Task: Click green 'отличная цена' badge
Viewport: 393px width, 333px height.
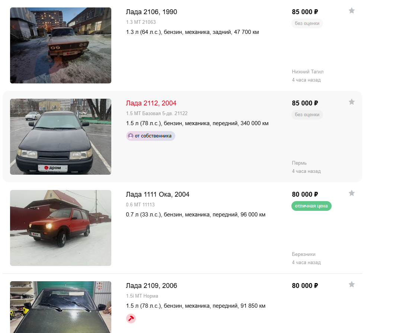Action: click(x=311, y=206)
